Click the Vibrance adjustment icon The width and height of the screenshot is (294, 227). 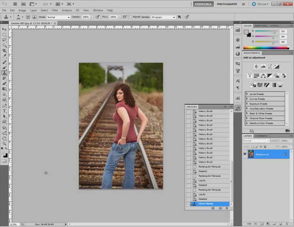click(250, 76)
